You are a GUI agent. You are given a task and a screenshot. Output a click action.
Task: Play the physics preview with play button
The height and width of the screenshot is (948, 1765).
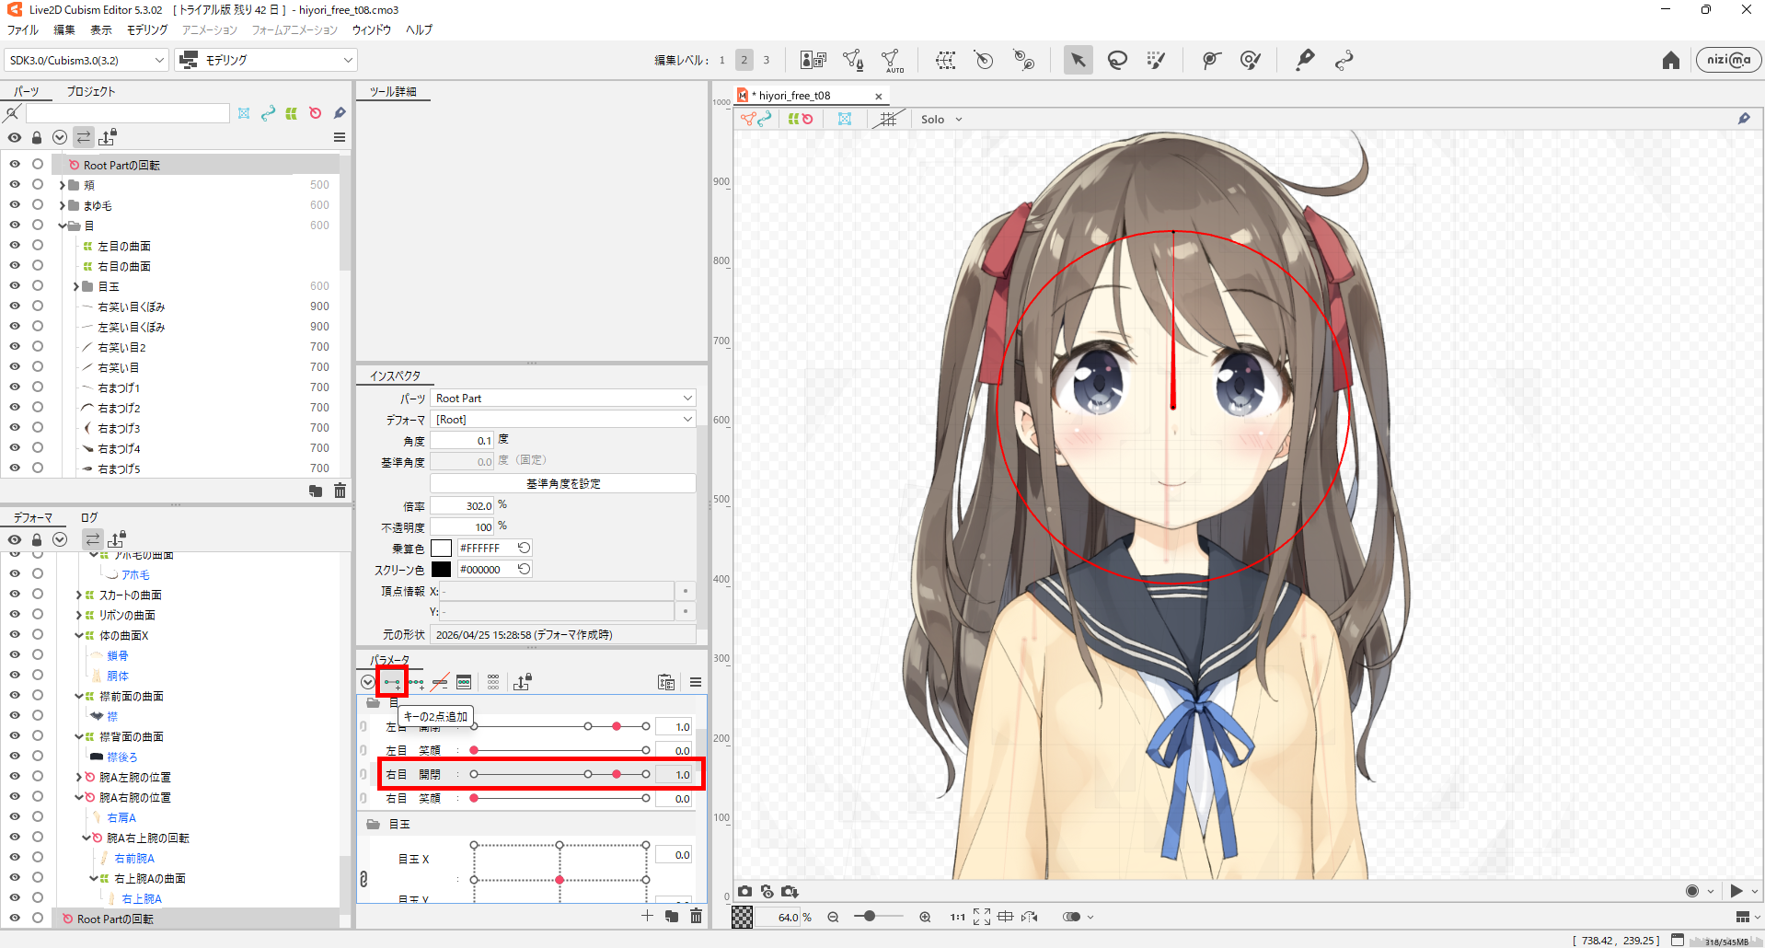pos(1736,891)
